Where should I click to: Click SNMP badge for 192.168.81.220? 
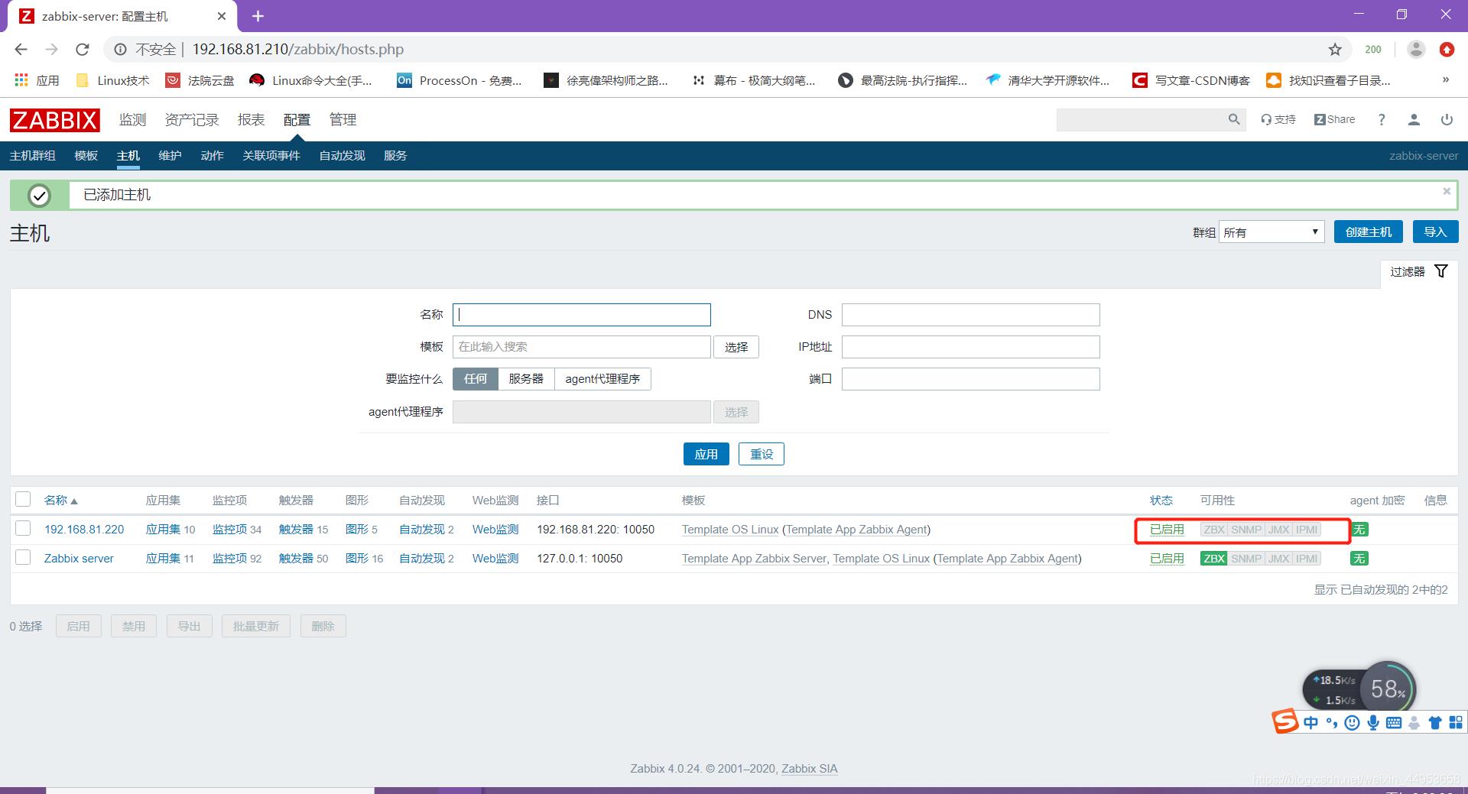tap(1246, 530)
